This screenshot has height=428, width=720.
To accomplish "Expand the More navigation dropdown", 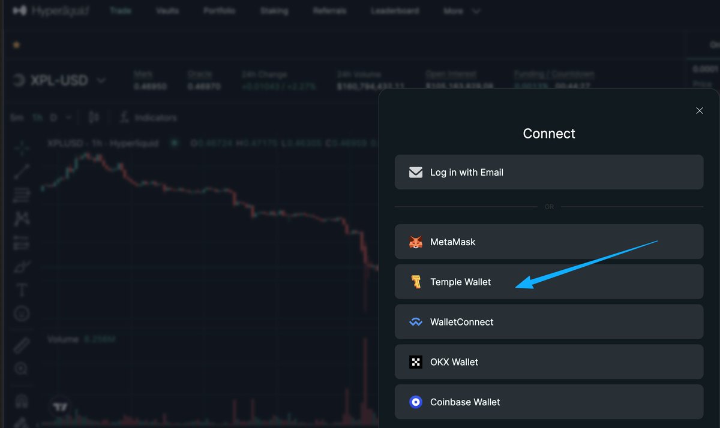I will coord(461,10).
